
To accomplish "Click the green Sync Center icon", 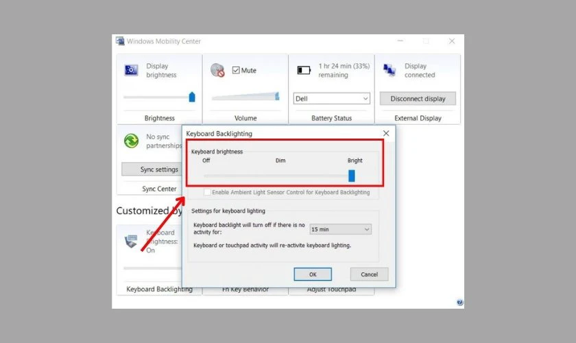I will (131, 141).
